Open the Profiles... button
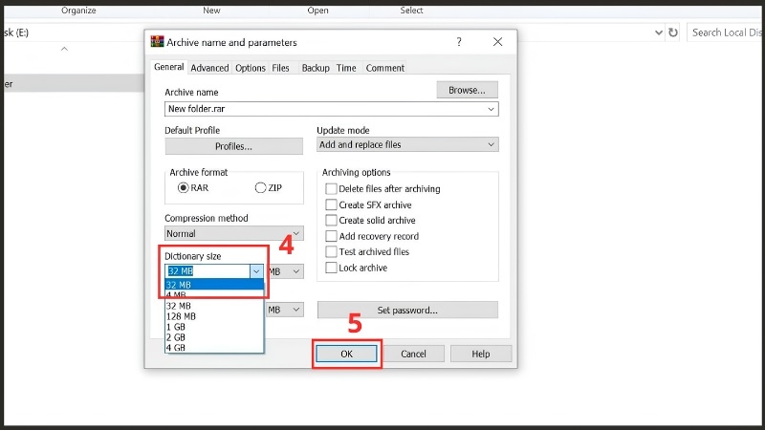The height and width of the screenshot is (430, 765). point(233,146)
